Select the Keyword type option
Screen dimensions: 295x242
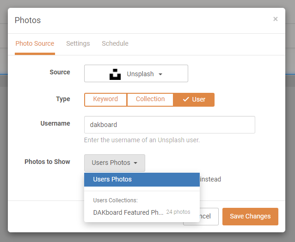(105, 100)
